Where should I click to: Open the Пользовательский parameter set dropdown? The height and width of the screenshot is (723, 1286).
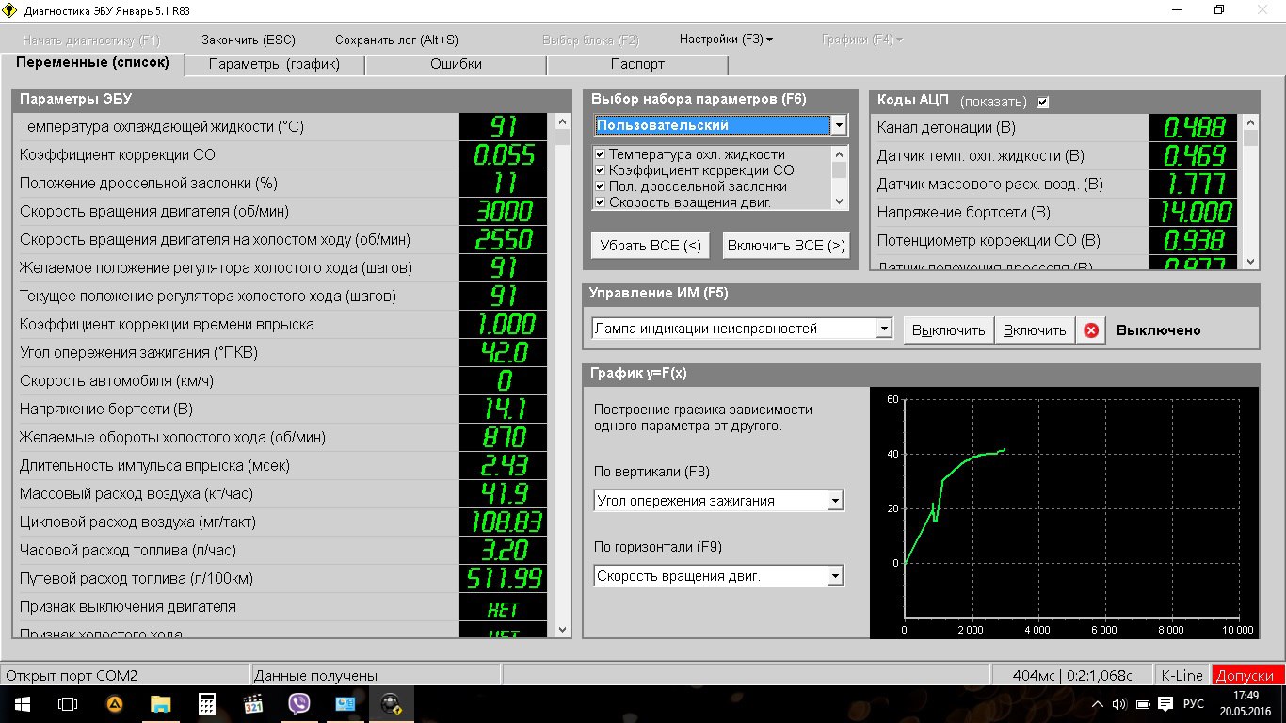click(x=838, y=125)
